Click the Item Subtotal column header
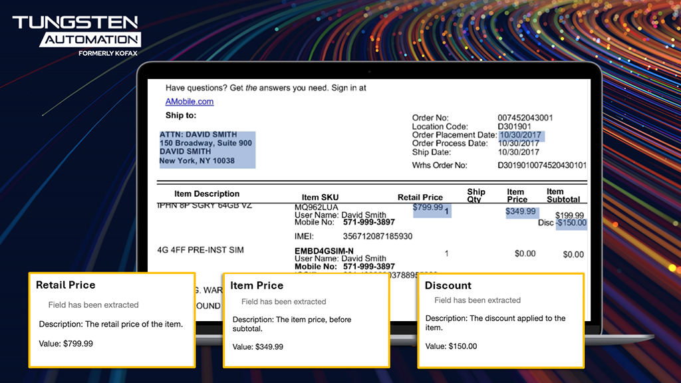This screenshot has height=383, width=681. click(x=563, y=195)
